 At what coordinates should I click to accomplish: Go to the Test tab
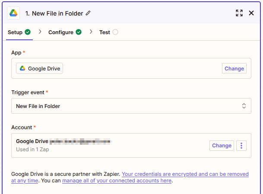coord(108,32)
